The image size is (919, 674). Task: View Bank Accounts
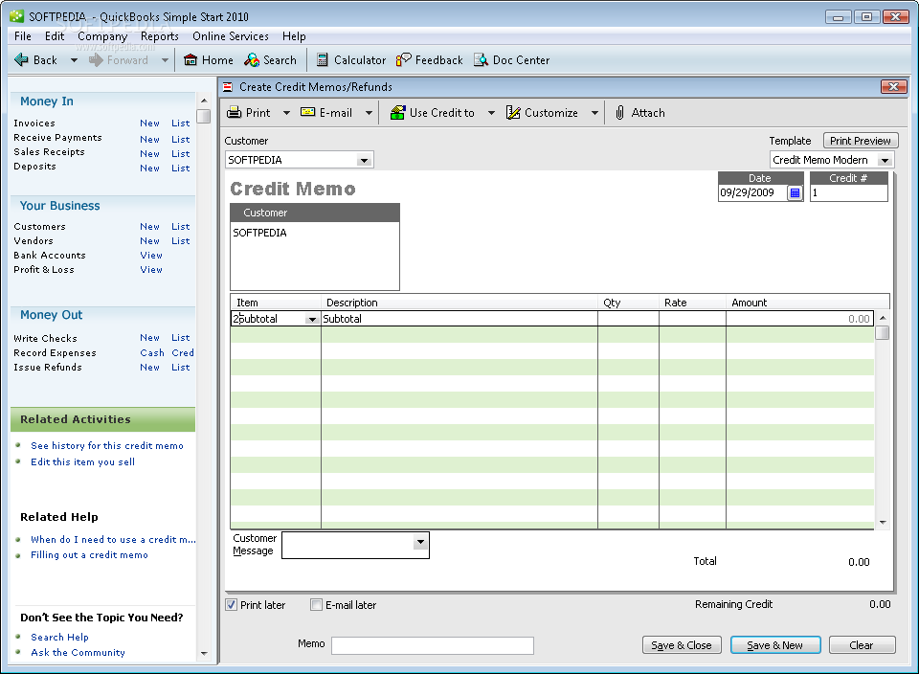tap(151, 255)
